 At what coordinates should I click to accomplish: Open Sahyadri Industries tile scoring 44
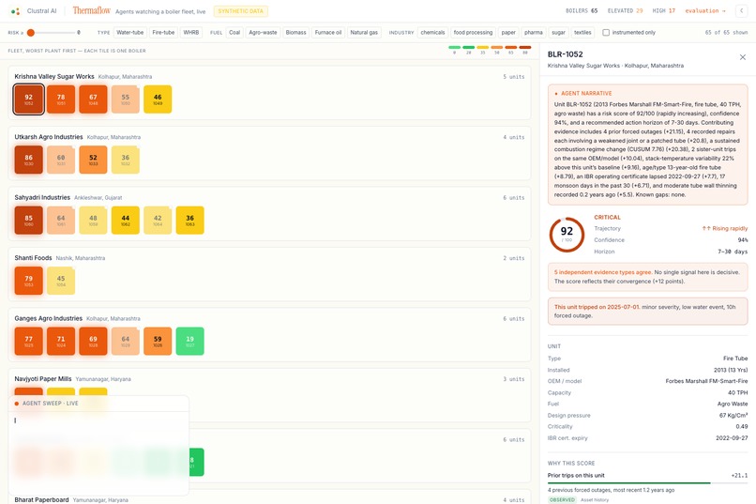(126, 221)
